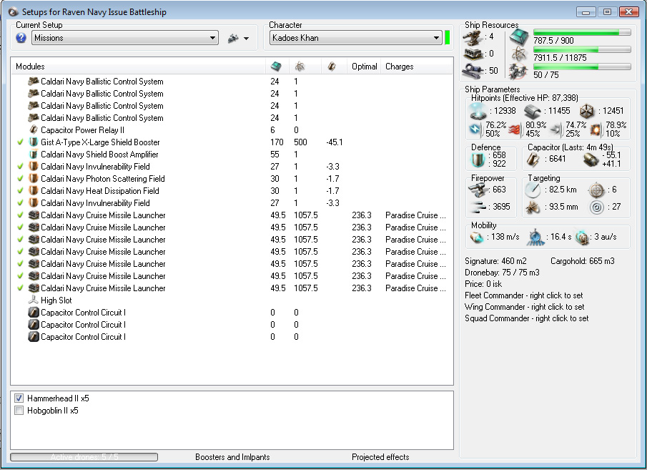Viewport: 647px width, 470px height.
Task: Click the Active drones 5 / 5 bar
Action: pyautogui.click(x=84, y=457)
